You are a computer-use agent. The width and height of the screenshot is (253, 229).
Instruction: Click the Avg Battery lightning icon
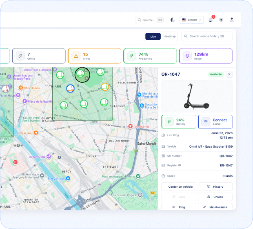(132, 56)
